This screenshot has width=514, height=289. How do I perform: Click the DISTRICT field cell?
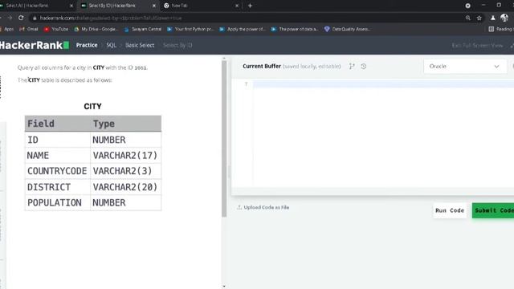point(57,187)
